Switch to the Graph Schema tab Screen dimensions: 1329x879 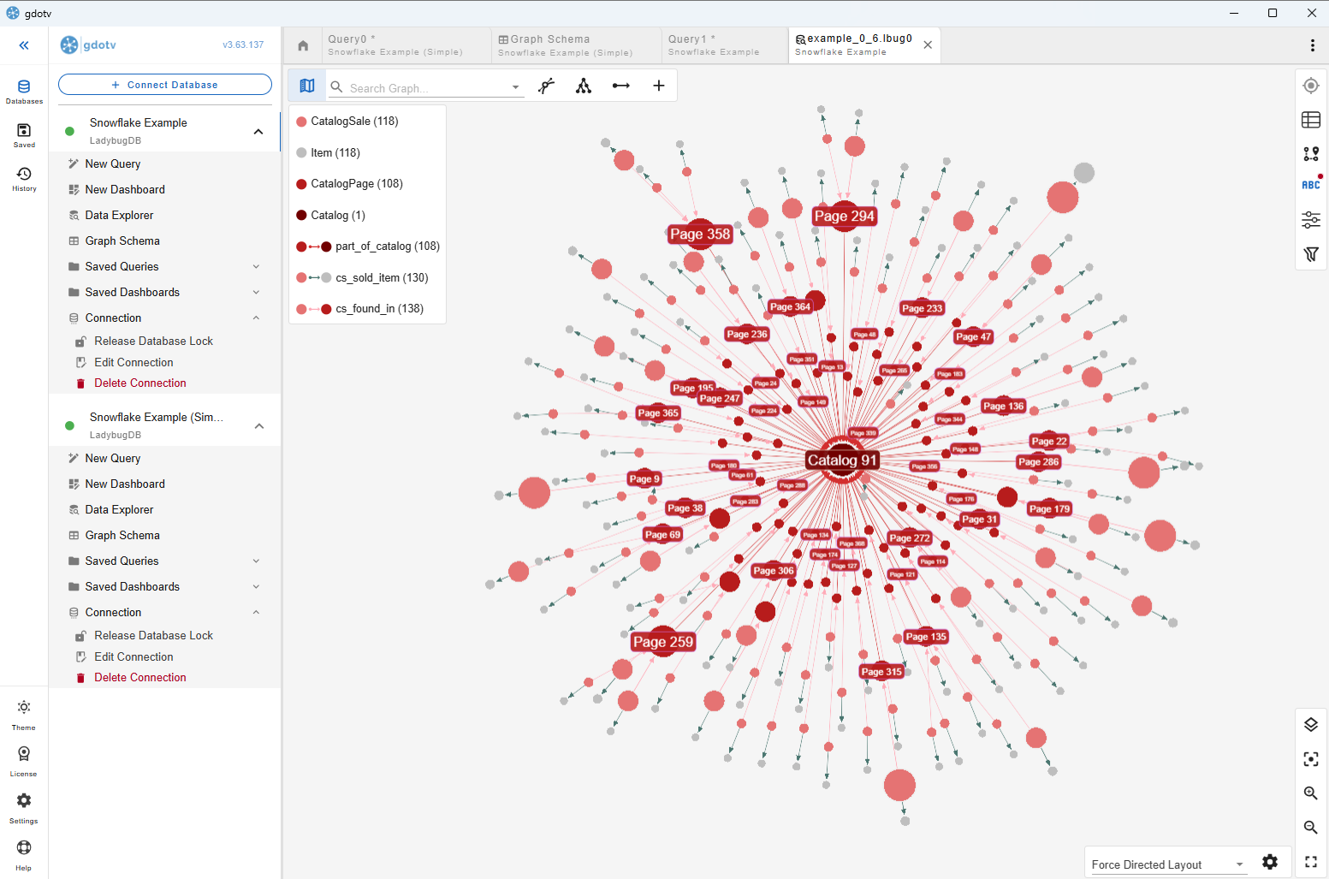click(x=576, y=45)
